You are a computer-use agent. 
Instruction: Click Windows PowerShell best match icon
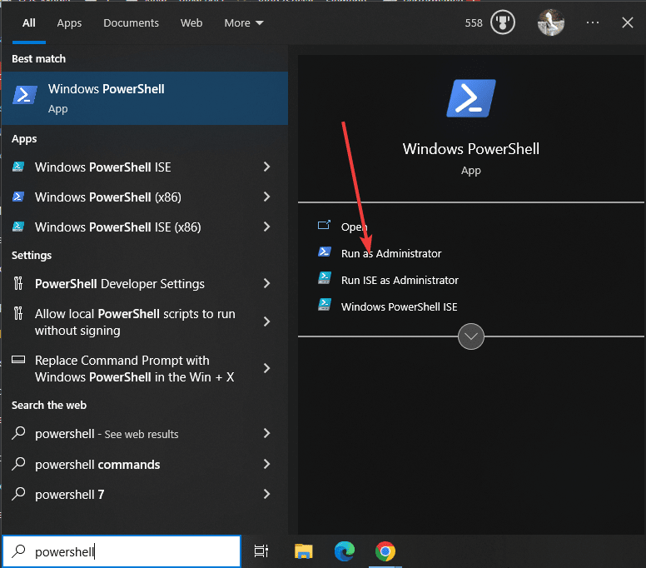25,96
